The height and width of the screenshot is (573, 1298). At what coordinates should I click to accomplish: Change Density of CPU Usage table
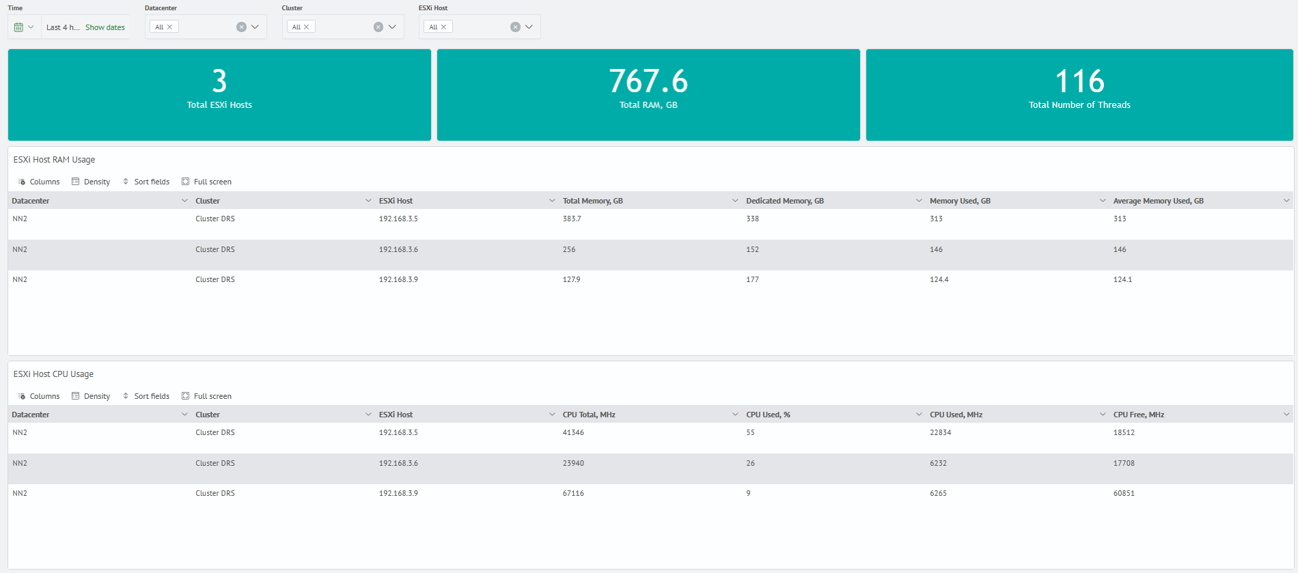click(91, 396)
